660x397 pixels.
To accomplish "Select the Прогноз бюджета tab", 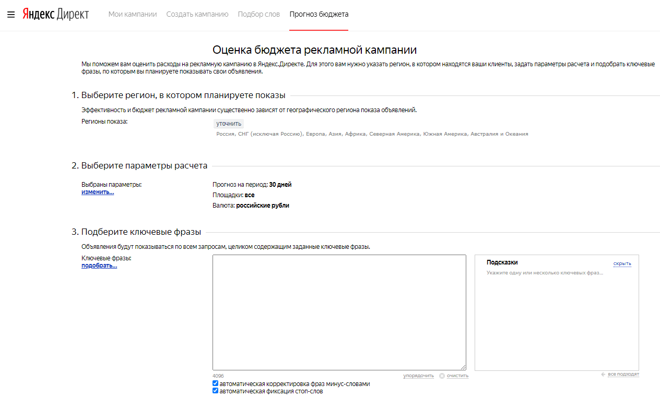I will click(x=319, y=15).
